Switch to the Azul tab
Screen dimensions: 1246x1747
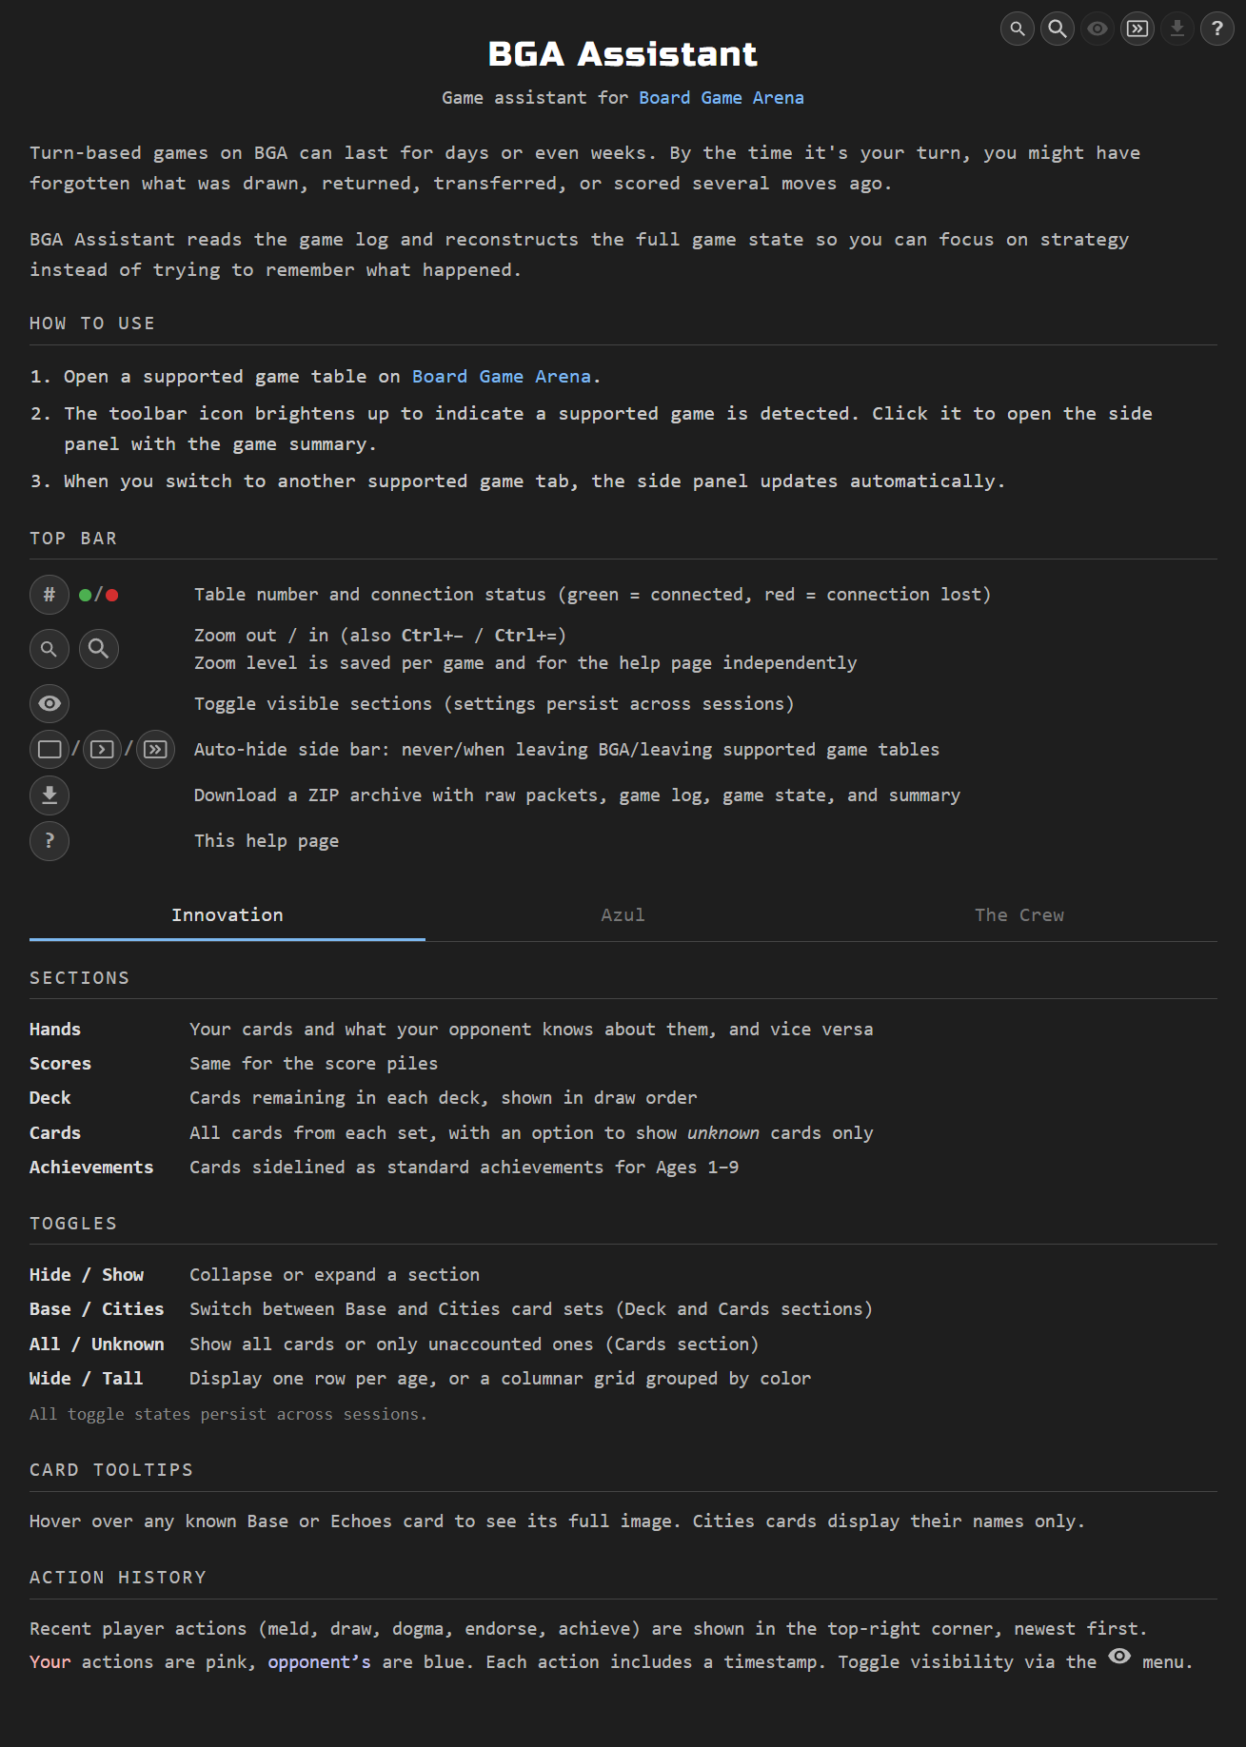click(623, 915)
